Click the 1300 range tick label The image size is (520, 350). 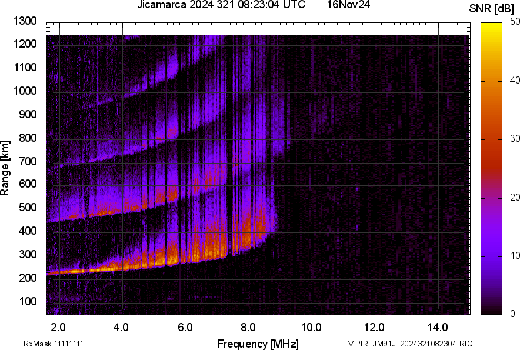(25, 21)
